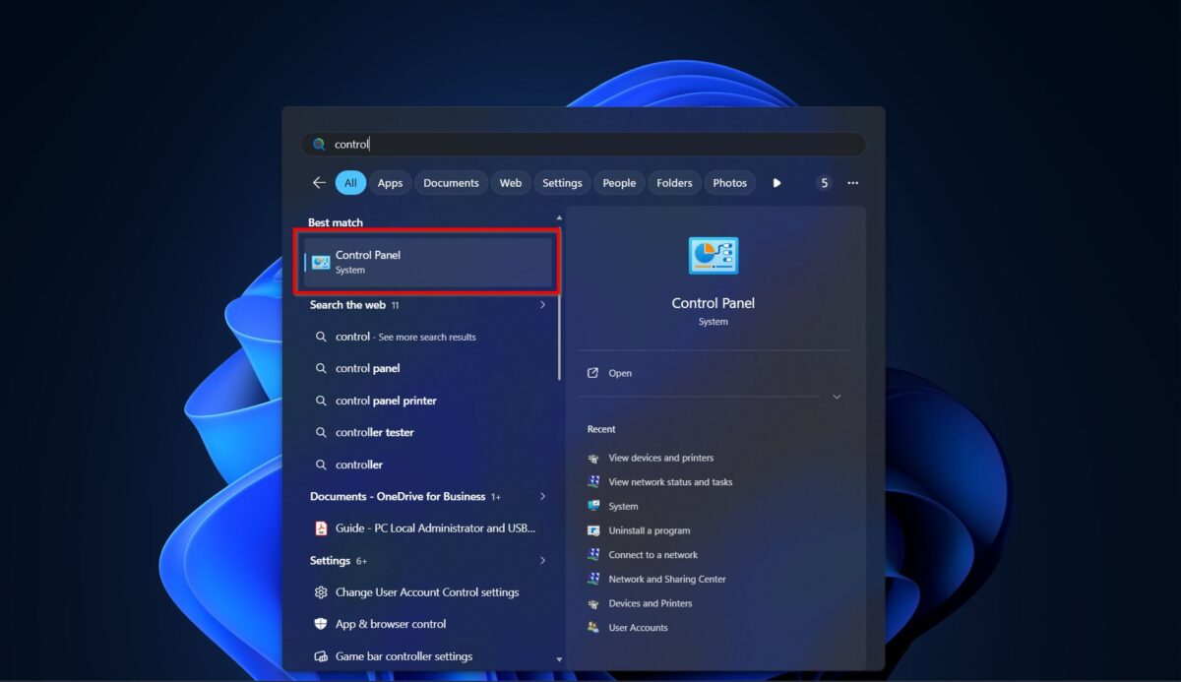Expand Documents - OneDrive for Business section
1181x682 pixels.
point(542,497)
